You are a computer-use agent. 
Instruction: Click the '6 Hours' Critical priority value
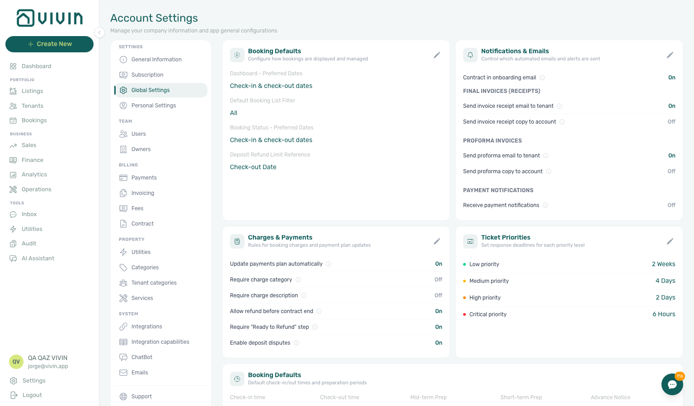point(664,314)
